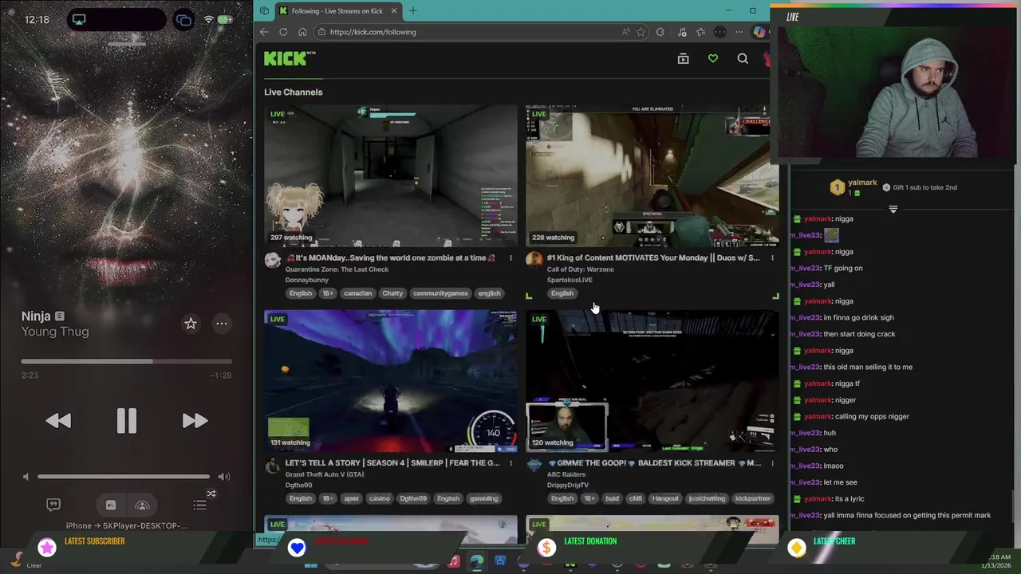
Task: Refresh the Kick following page
Action: [x=283, y=32]
